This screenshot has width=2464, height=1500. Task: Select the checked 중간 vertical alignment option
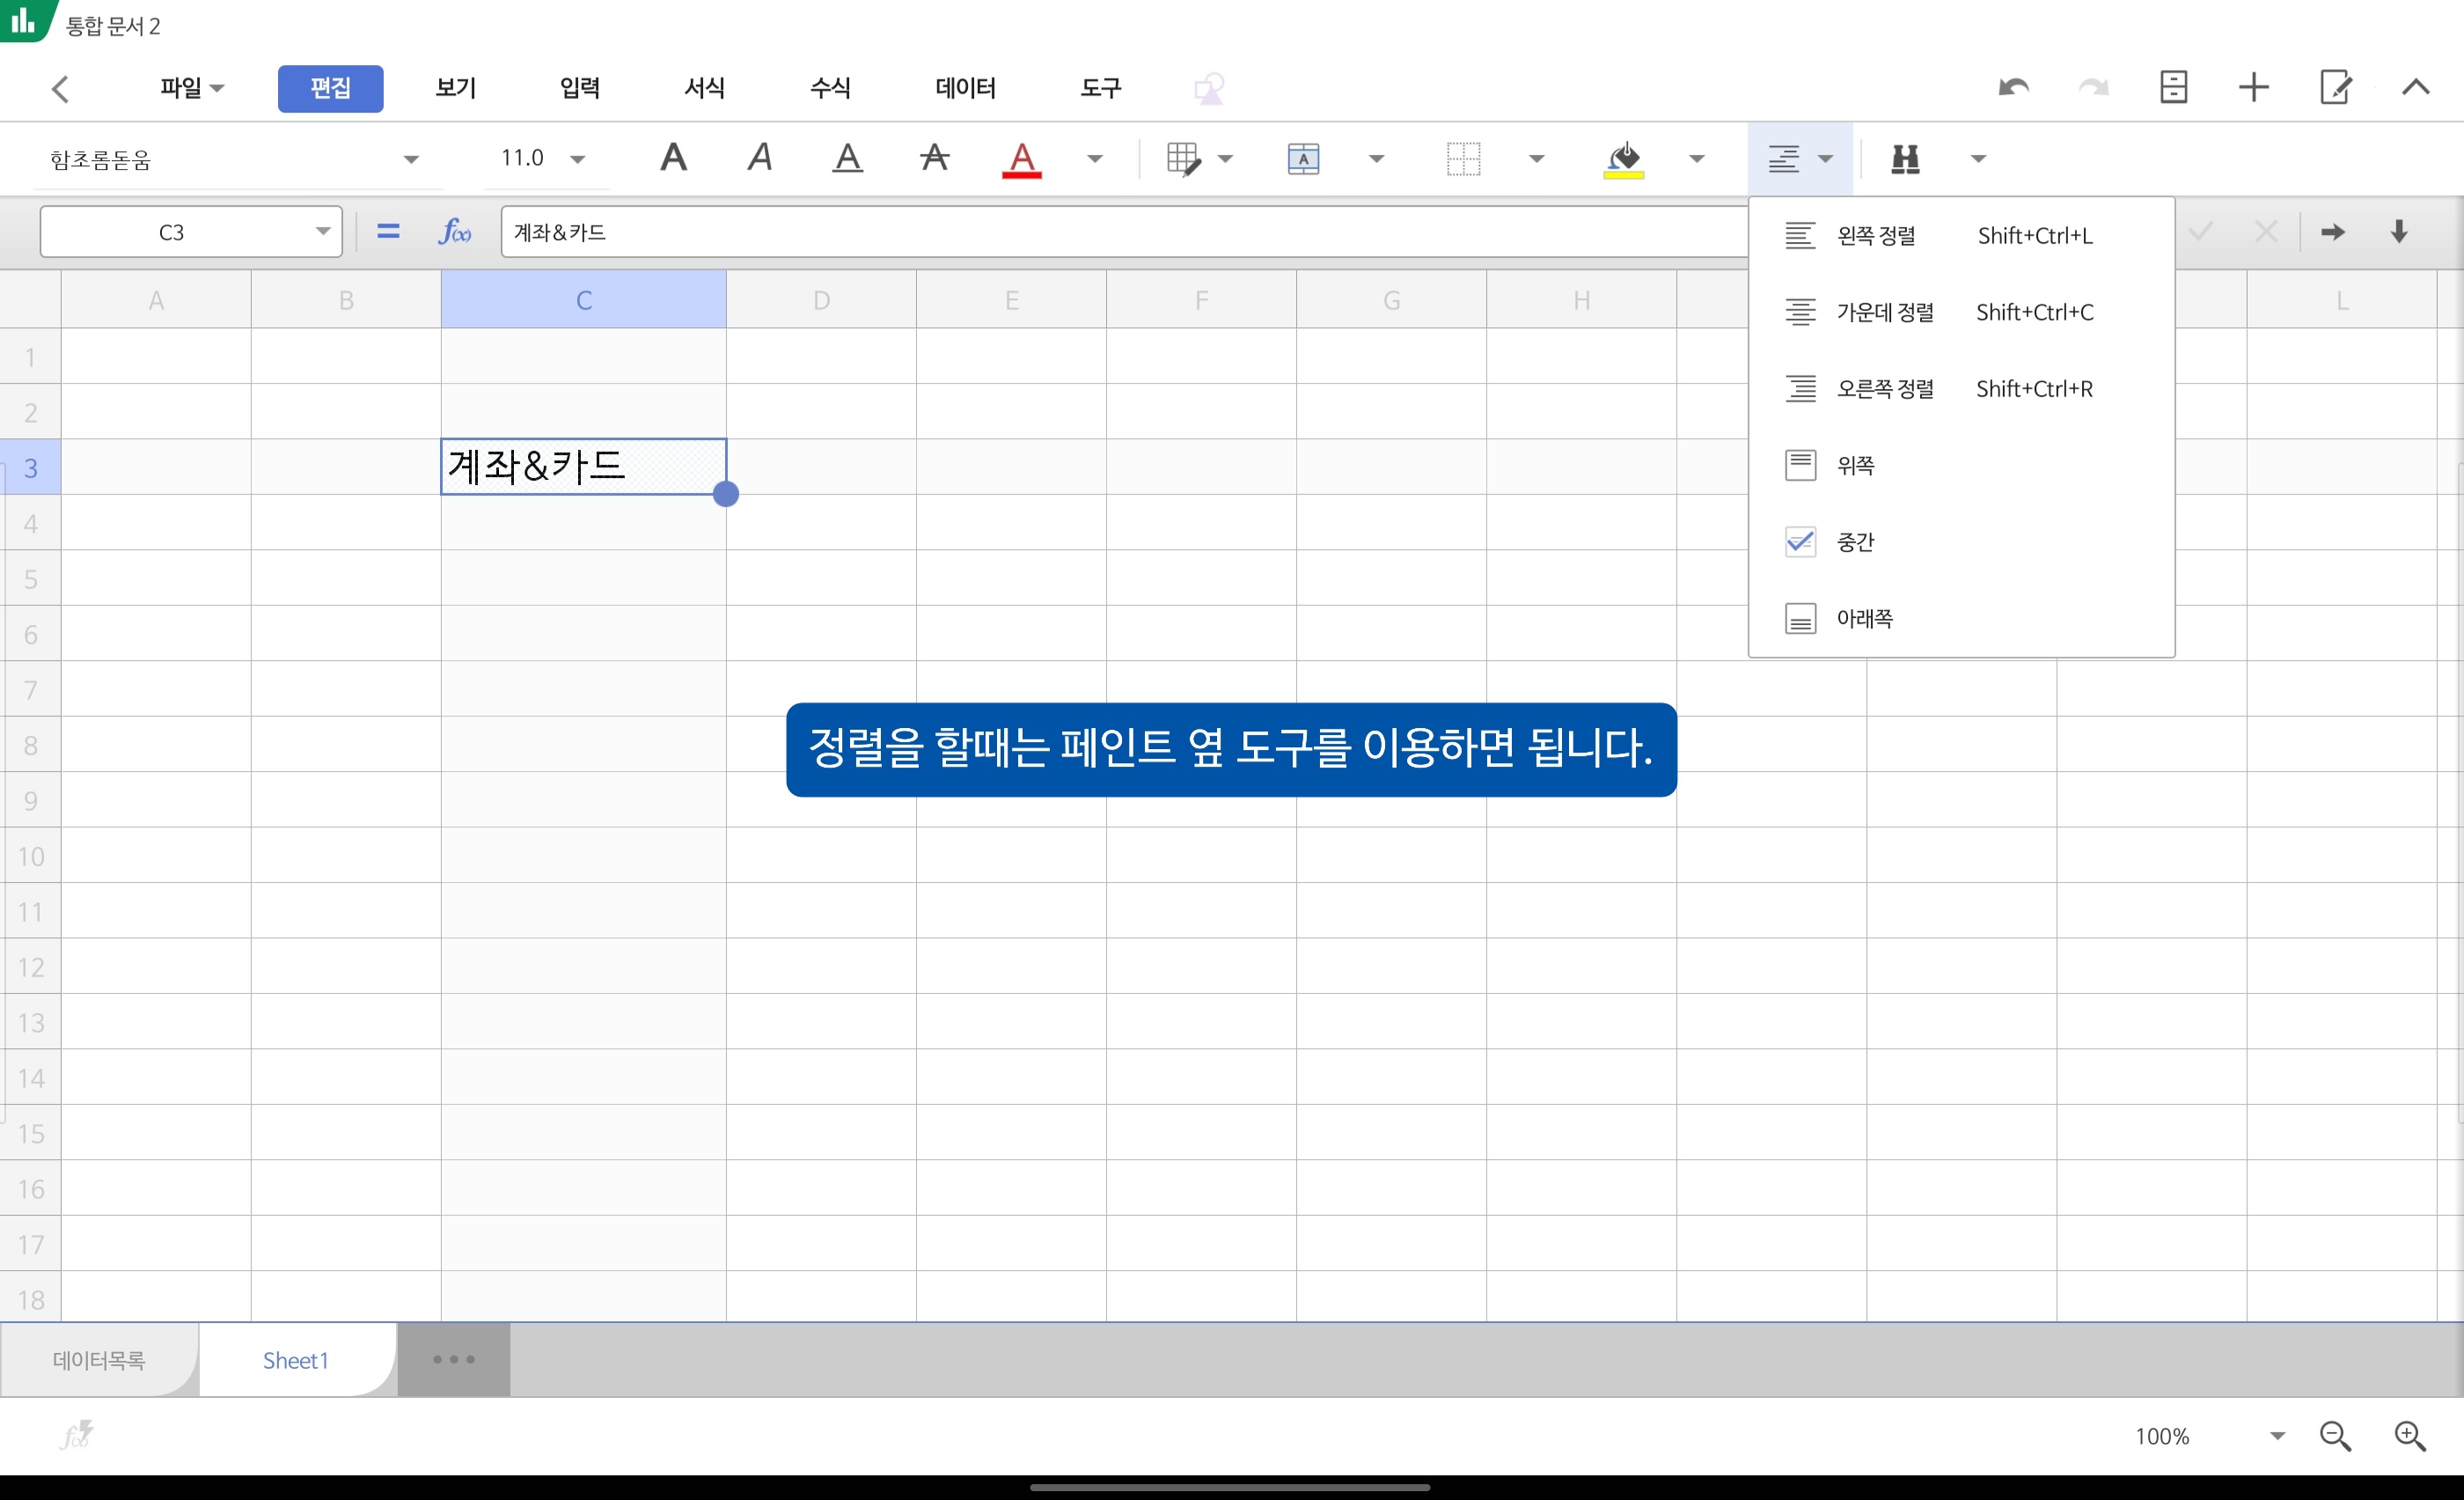point(1855,542)
